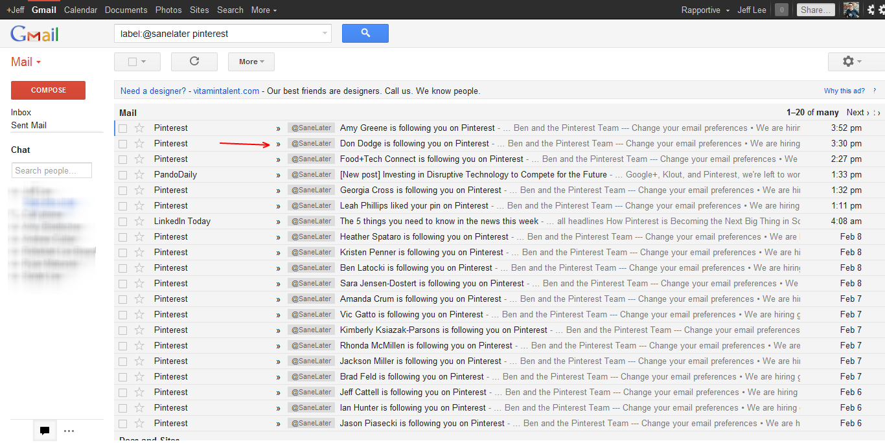This screenshot has width=885, height=443.
Task: Star the Ben Latocki email
Action: point(139,268)
